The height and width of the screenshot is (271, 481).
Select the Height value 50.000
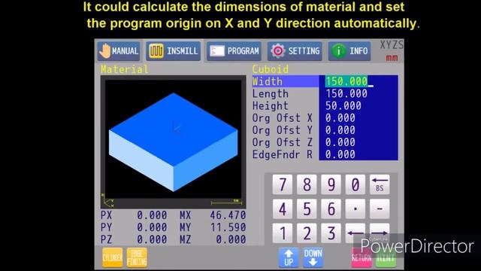point(343,106)
